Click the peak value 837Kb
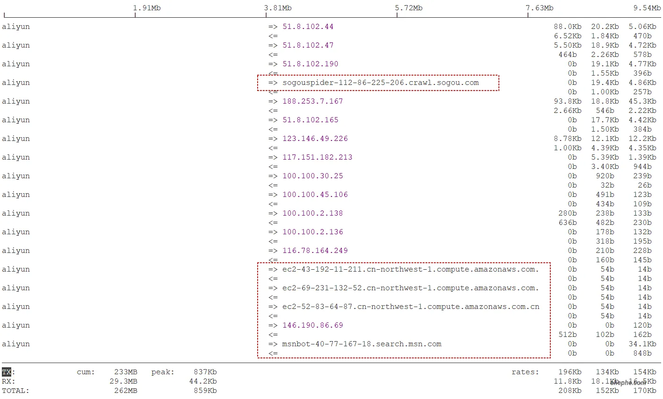This screenshot has width=663, height=399. tap(205, 372)
